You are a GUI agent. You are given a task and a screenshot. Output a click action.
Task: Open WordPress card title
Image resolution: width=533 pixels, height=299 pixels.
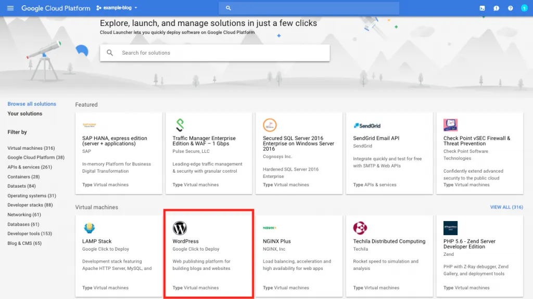[x=186, y=241]
